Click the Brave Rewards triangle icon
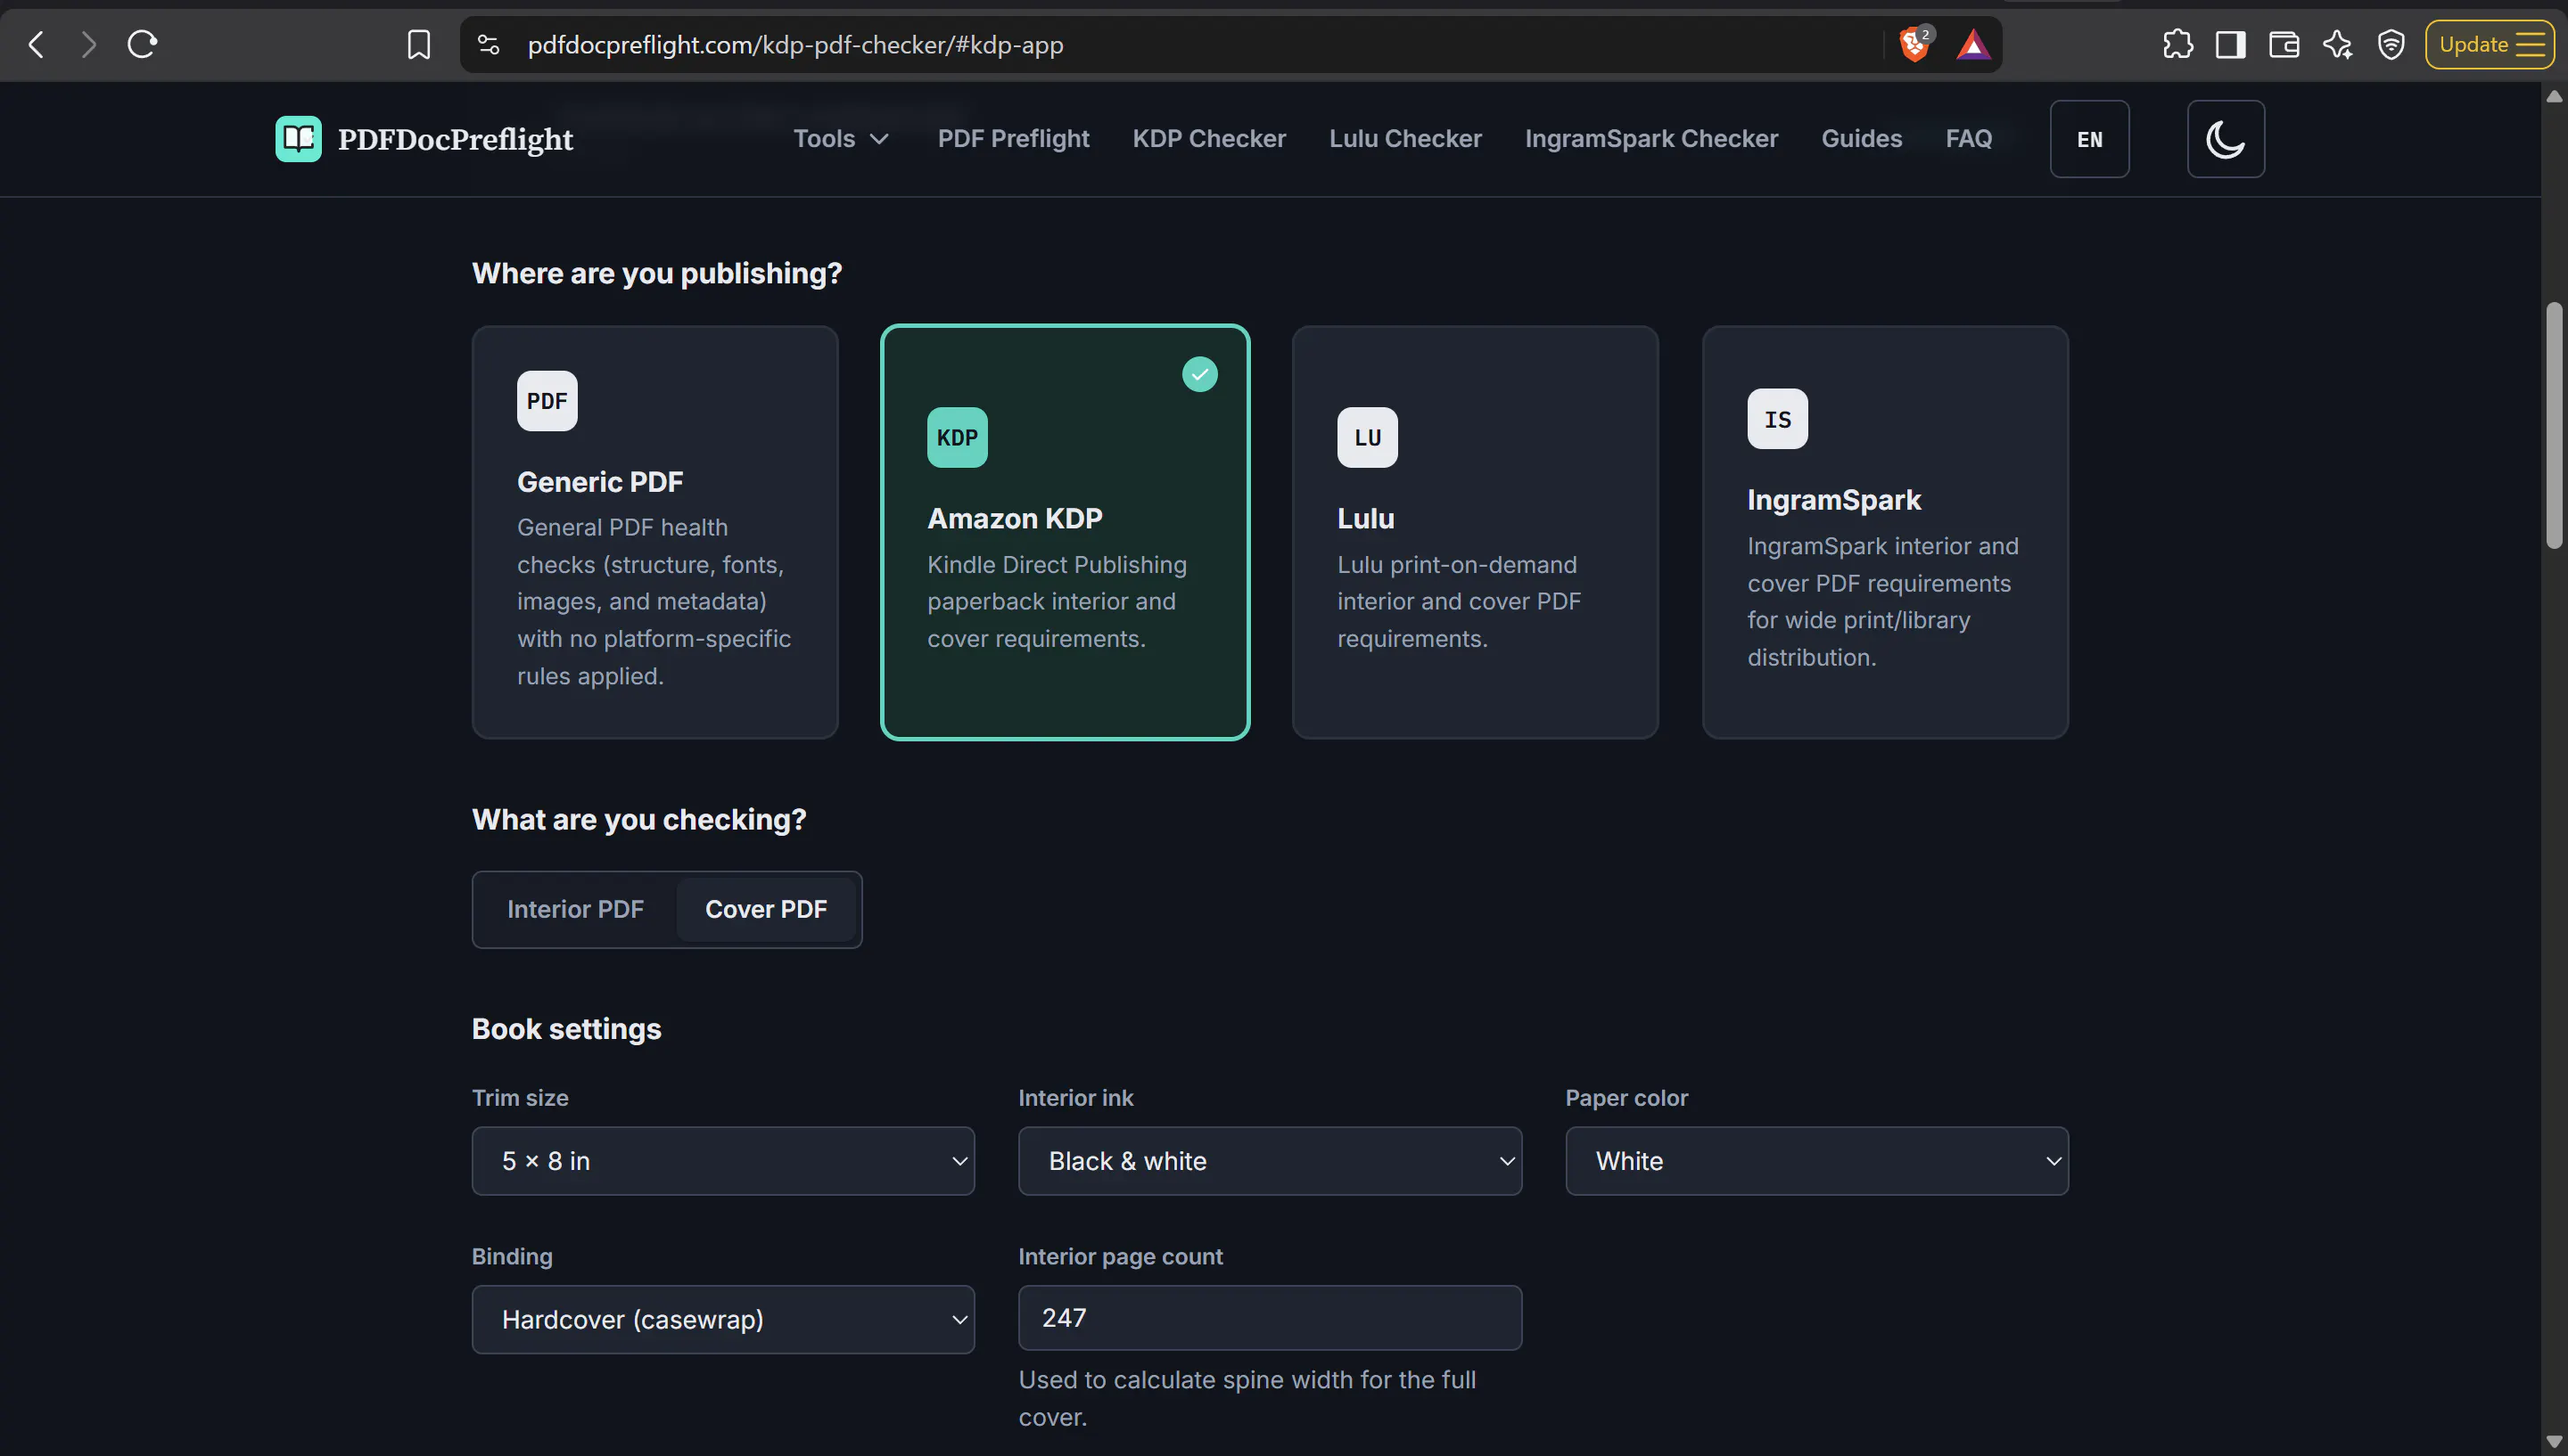The image size is (2568, 1456). pyautogui.click(x=1972, y=44)
